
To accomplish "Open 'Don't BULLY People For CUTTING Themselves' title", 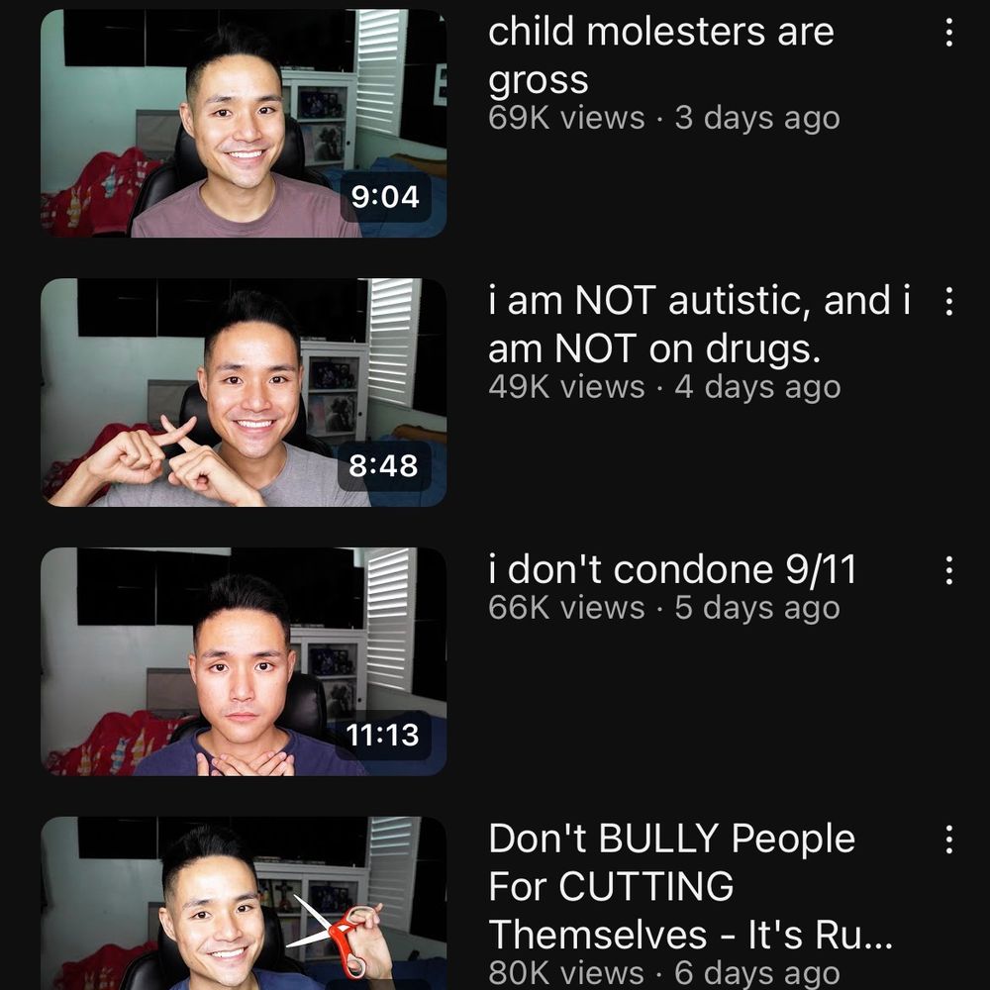I will coord(690,886).
